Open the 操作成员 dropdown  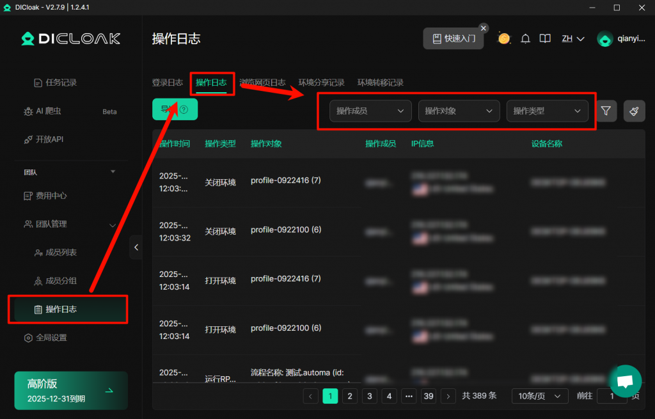pyautogui.click(x=370, y=111)
